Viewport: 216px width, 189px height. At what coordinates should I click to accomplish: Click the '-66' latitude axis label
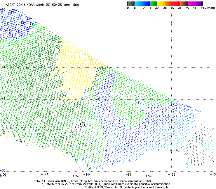click(x=3, y=99)
